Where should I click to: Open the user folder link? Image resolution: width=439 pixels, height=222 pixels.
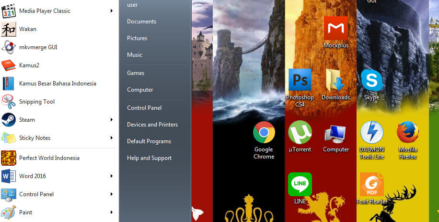pos(132,5)
